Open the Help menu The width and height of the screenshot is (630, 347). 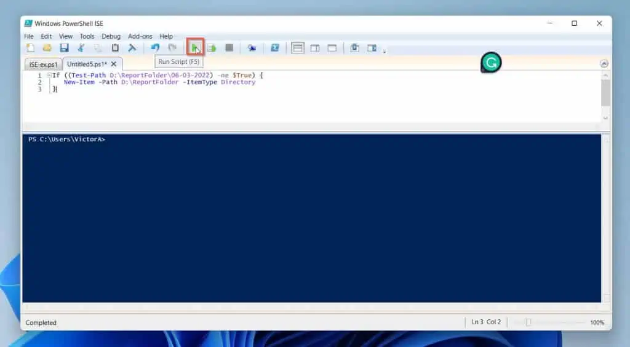click(x=166, y=36)
